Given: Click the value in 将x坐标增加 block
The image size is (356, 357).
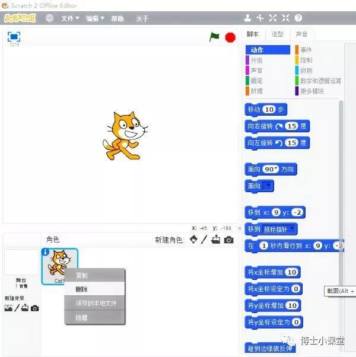Looking at the screenshot, I should (x=292, y=272).
